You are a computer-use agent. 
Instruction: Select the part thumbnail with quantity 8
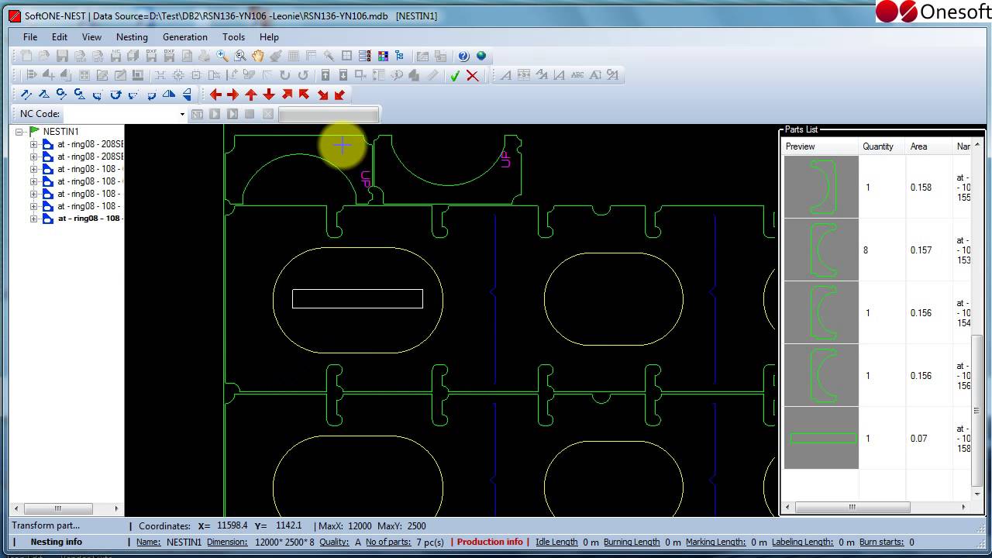point(821,250)
